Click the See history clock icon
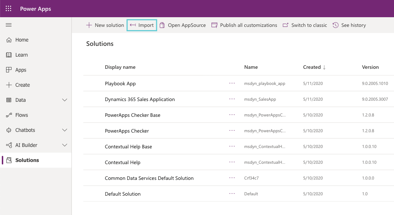The width and height of the screenshot is (394, 215). click(x=335, y=25)
